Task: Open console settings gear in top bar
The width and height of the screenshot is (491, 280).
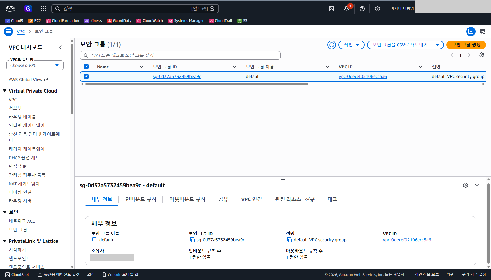Action: 377,9
